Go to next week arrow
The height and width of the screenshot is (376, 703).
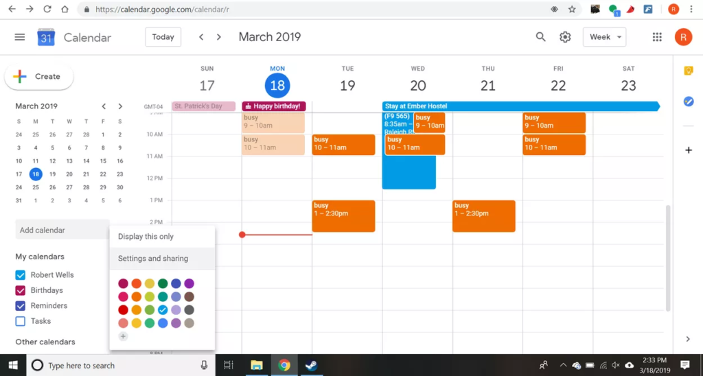219,37
